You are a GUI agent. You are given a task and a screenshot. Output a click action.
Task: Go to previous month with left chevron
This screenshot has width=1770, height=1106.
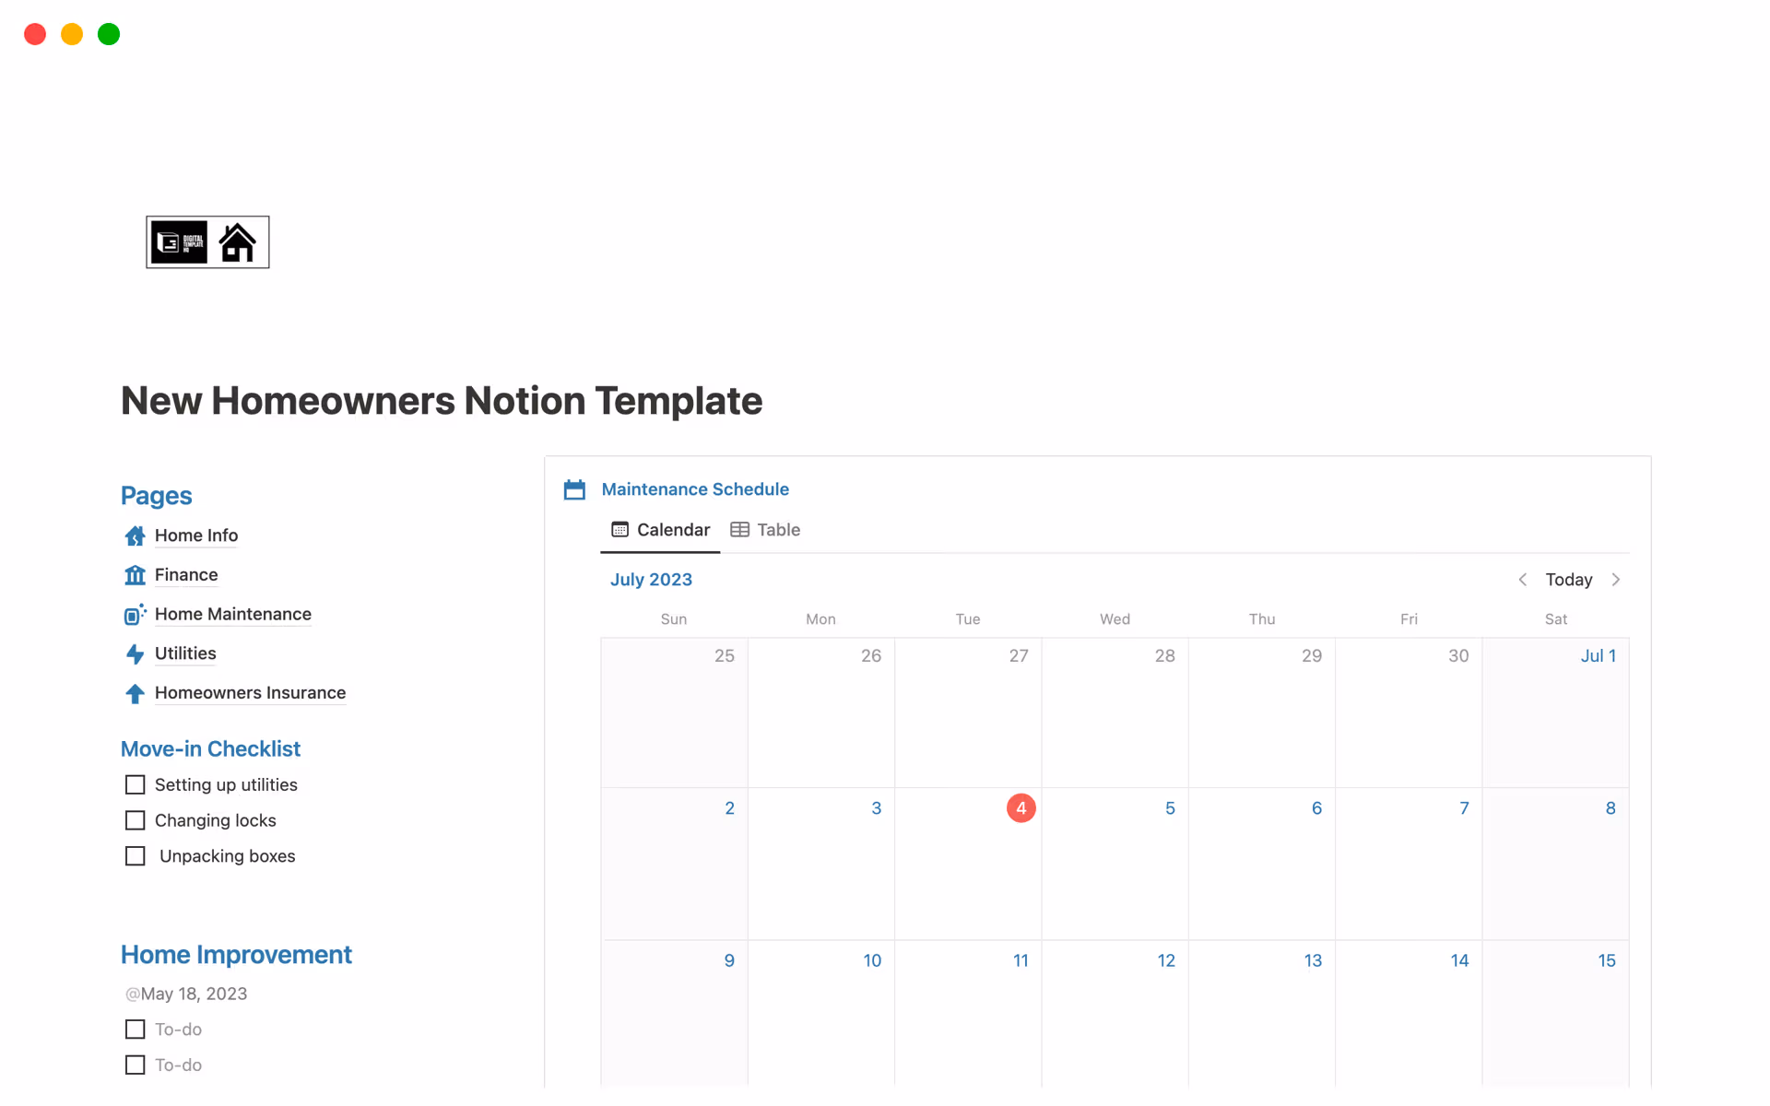[x=1523, y=580]
